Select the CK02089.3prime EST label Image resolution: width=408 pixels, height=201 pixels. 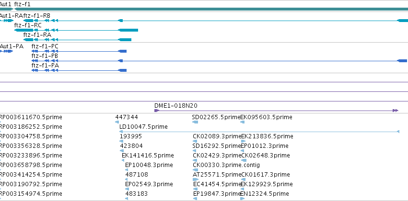[x=217, y=136]
